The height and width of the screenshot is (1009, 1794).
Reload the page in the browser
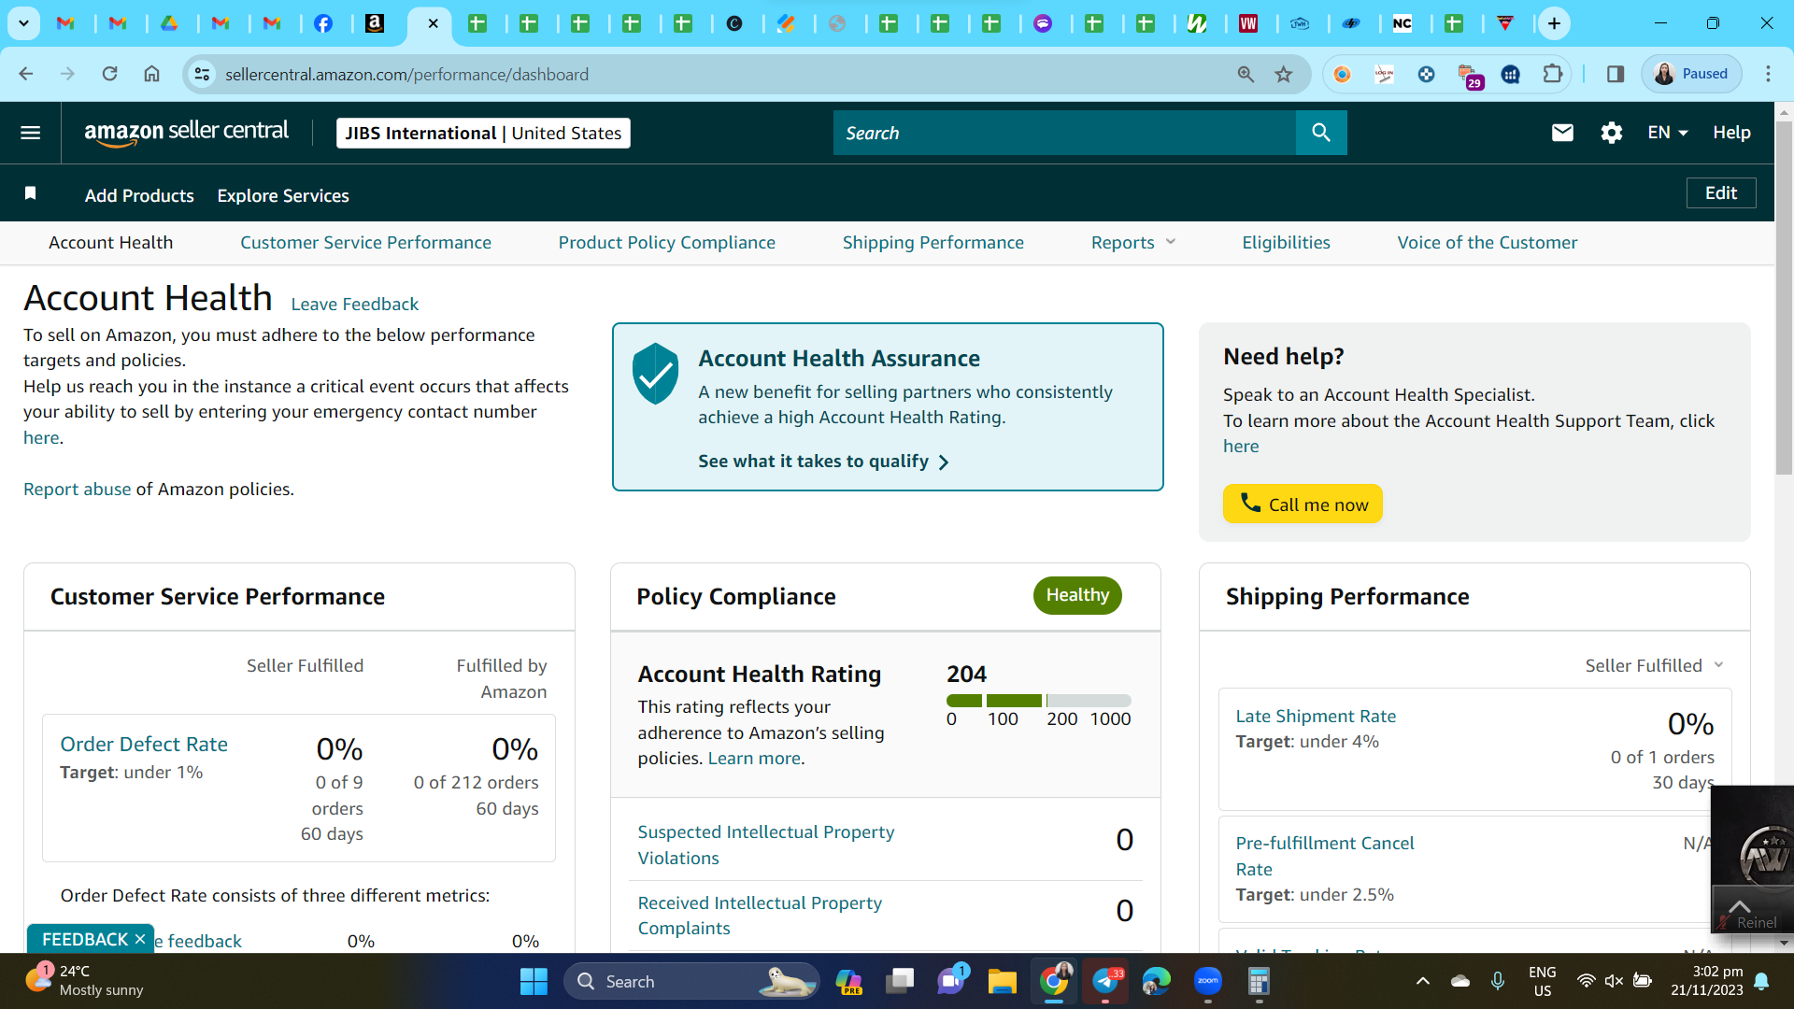109,74
